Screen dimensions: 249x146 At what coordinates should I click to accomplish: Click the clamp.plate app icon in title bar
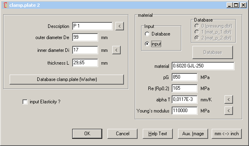pyautogui.click(x=5, y=5)
